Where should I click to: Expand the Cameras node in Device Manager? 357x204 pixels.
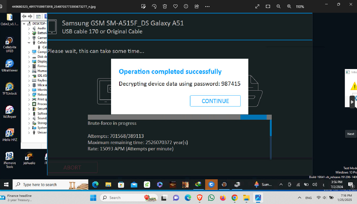29,38
